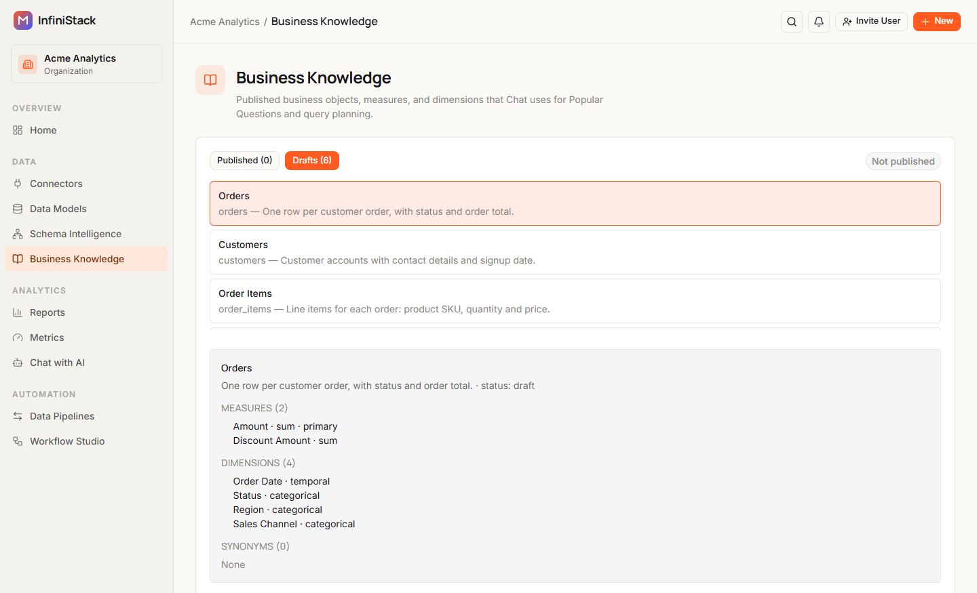Click the Home grid icon in sidebar
Image resolution: width=977 pixels, height=593 pixels.
(18, 130)
